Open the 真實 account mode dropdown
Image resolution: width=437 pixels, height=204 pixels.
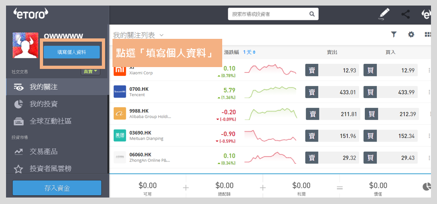tap(91, 72)
